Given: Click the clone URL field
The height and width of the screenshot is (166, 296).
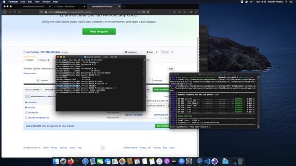Looking at the screenshot, I should tap(156, 106).
